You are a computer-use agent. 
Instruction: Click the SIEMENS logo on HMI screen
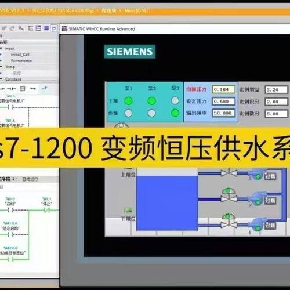pos(130,52)
